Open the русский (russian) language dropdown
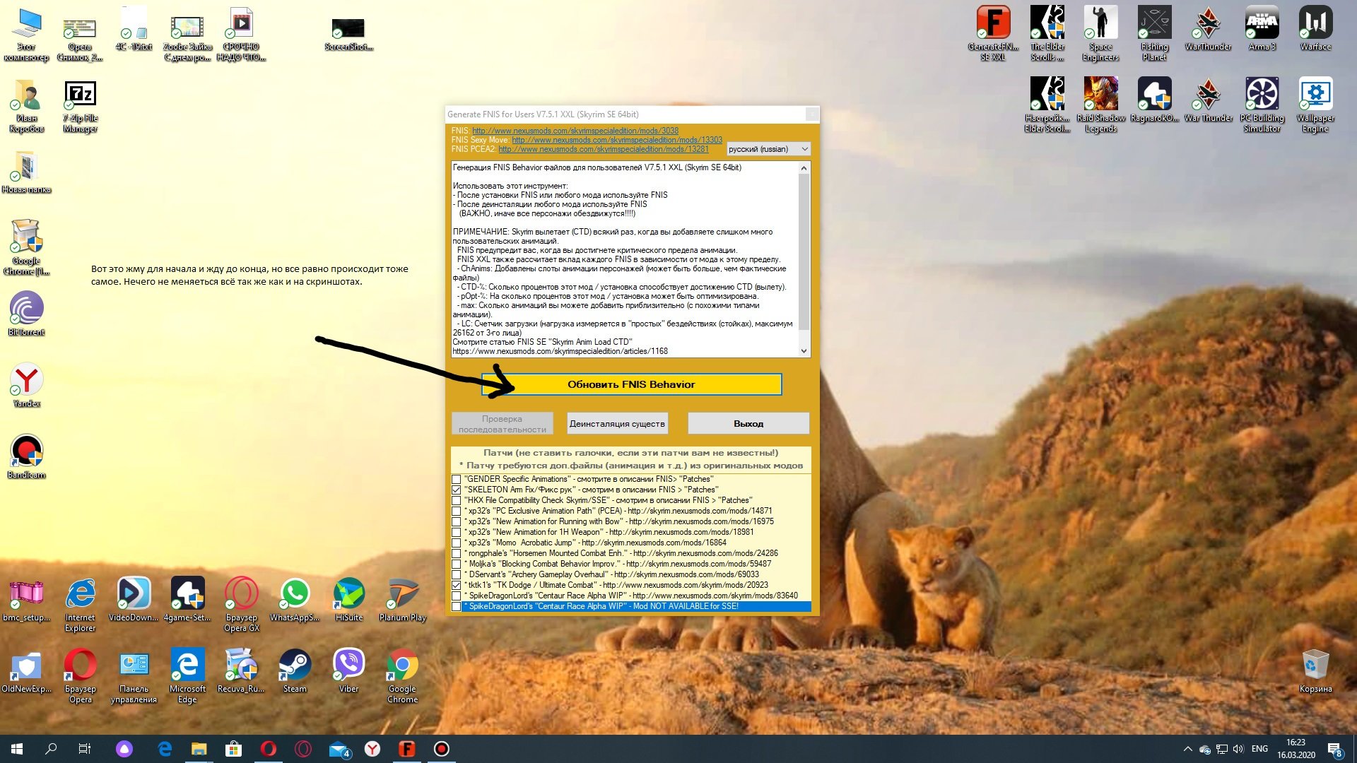The width and height of the screenshot is (1357, 763). [x=768, y=149]
